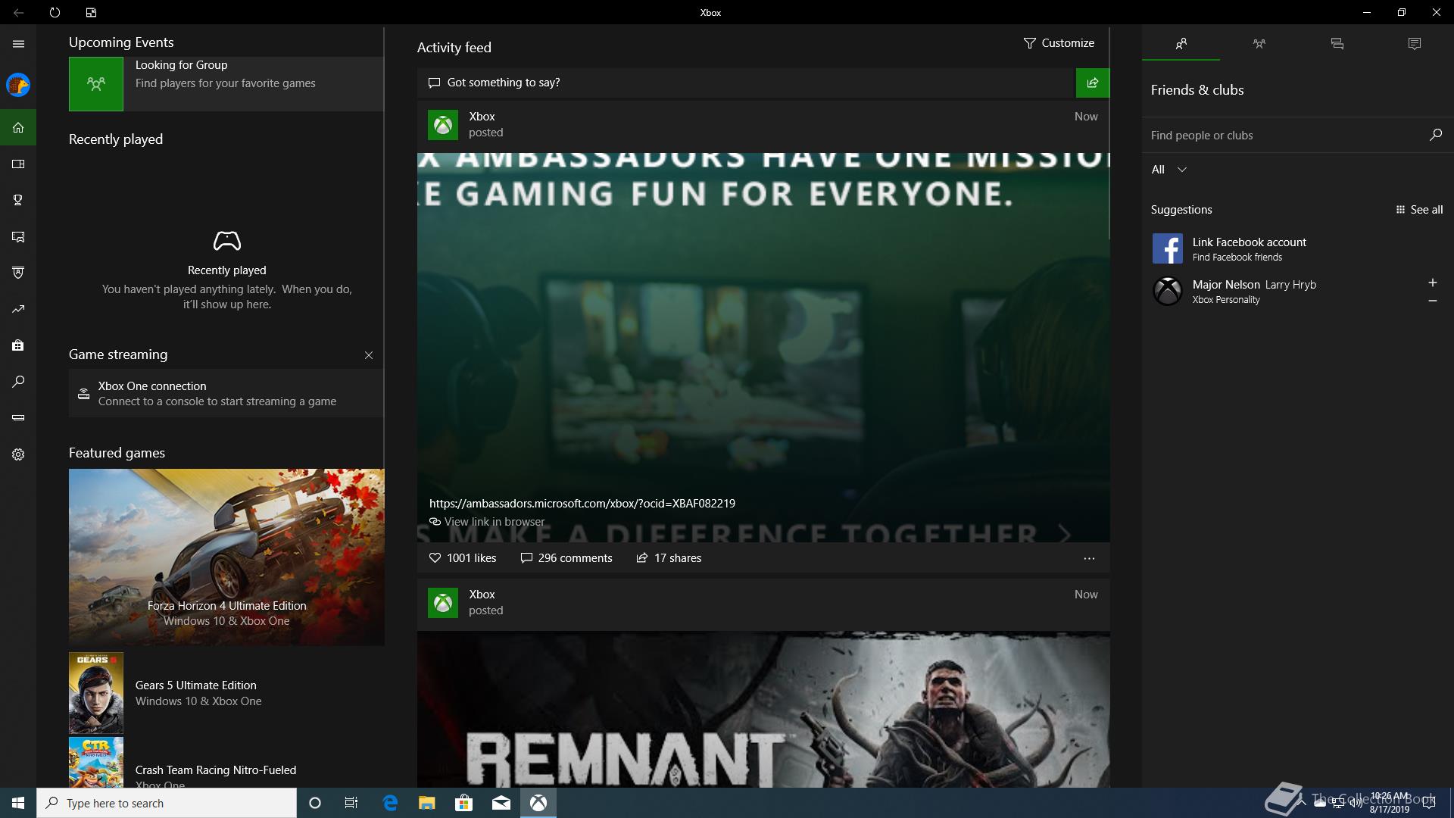Viewport: 1454px width, 818px height.
Task: Open Xbox avatar on first post
Action: pos(443,125)
